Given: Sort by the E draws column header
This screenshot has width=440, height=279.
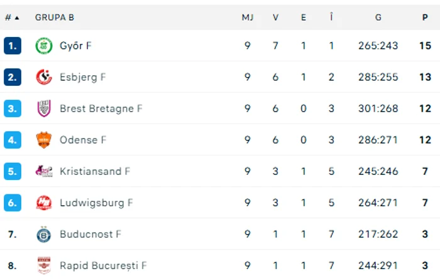Looking at the screenshot, I should click(x=304, y=18).
